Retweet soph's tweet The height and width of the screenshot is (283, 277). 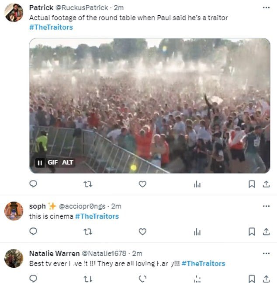click(x=88, y=232)
